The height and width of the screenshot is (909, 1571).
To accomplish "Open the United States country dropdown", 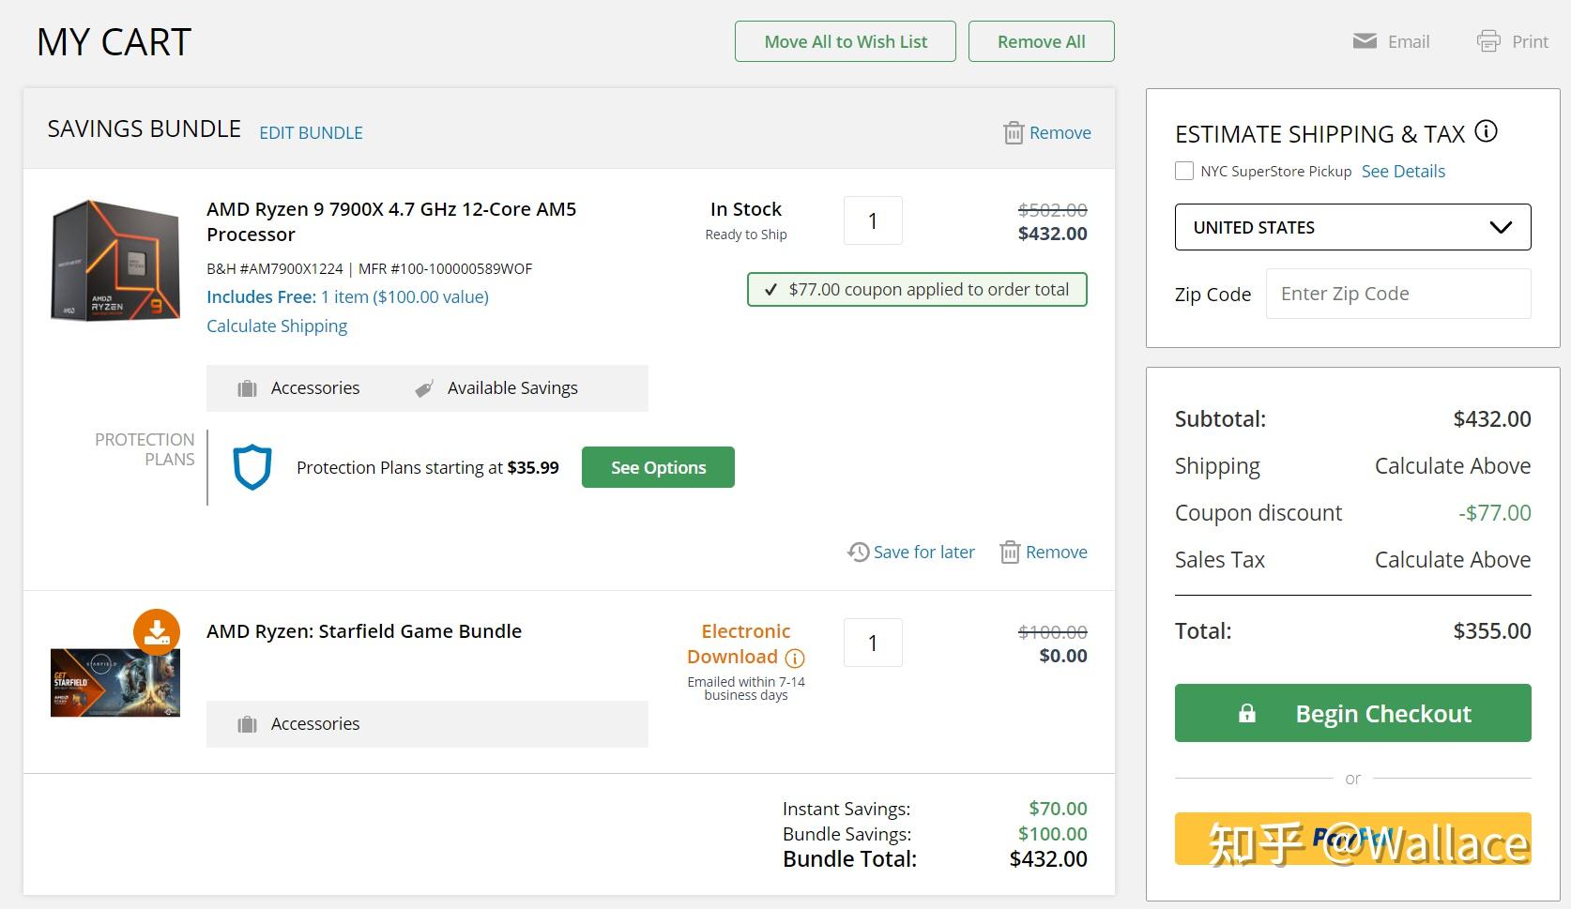I will (x=1352, y=227).
